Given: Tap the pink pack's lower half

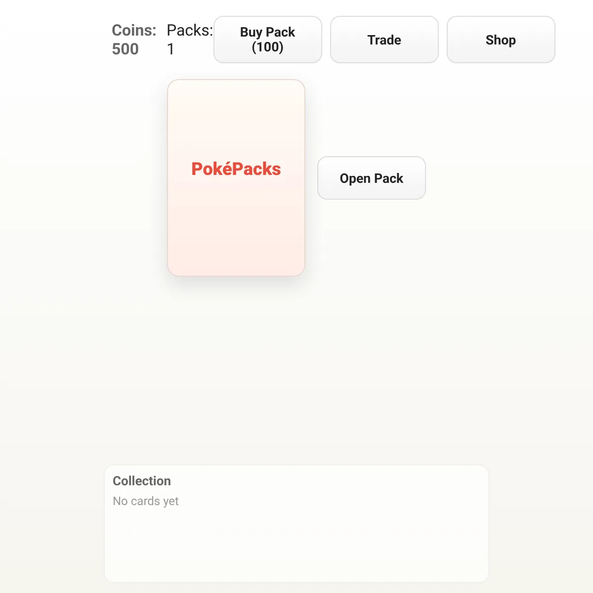Looking at the screenshot, I should (236, 227).
